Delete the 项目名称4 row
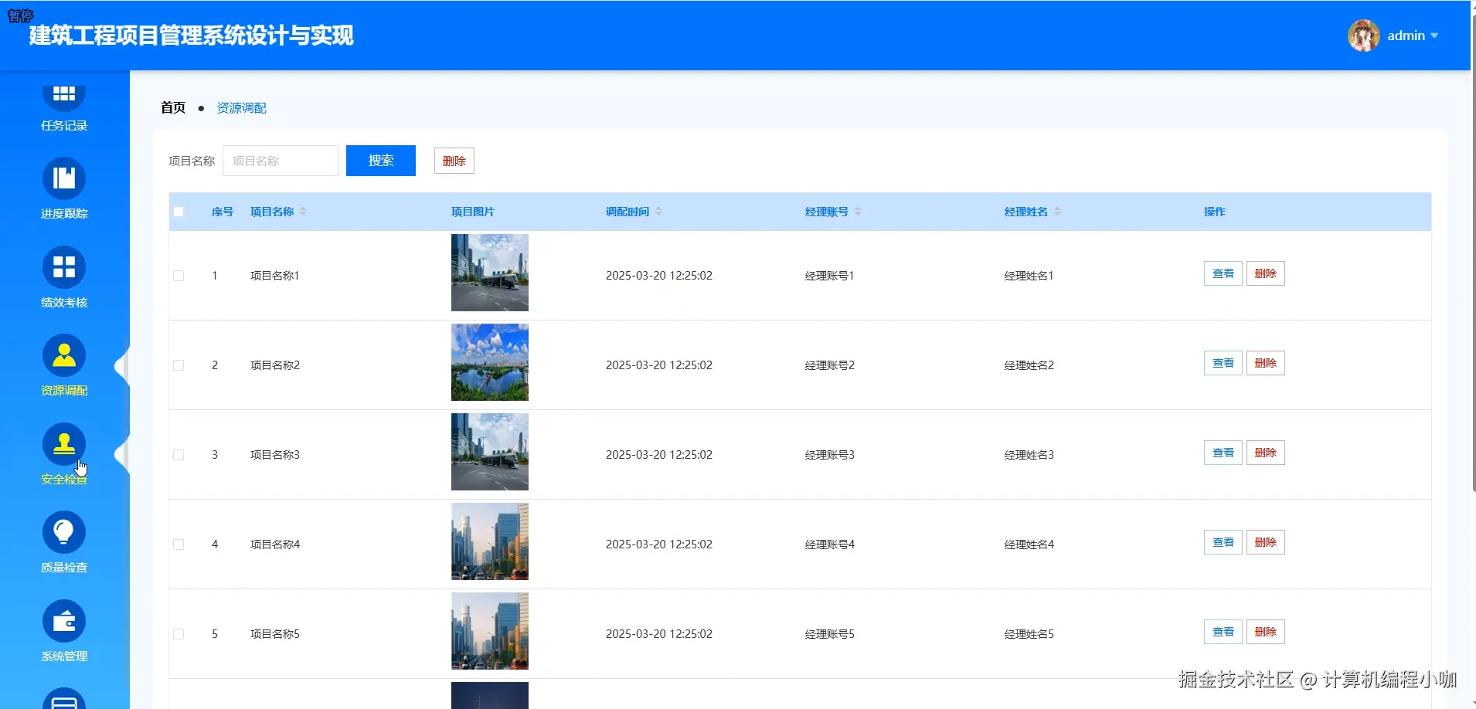1476x709 pixels. [x=1266, y=542]
